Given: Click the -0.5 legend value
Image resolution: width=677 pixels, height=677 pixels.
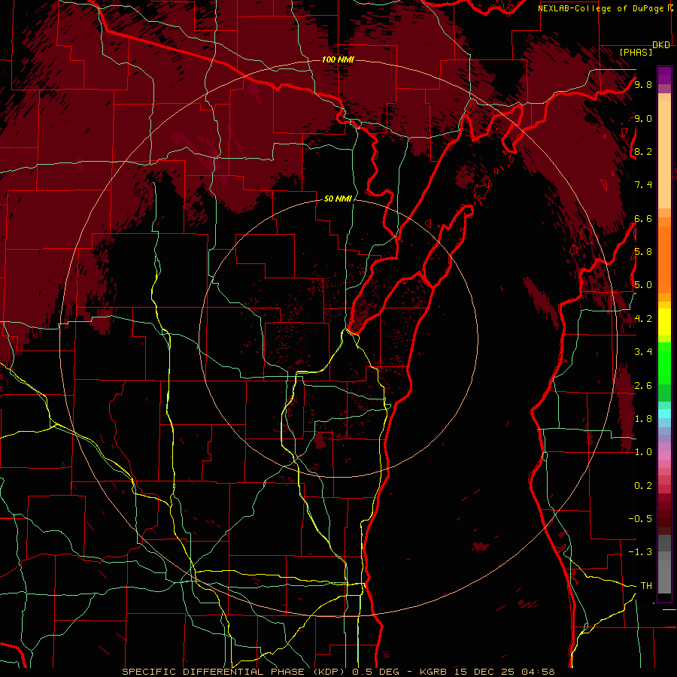Looking at the screenshot, I should [x=640, y=519].
